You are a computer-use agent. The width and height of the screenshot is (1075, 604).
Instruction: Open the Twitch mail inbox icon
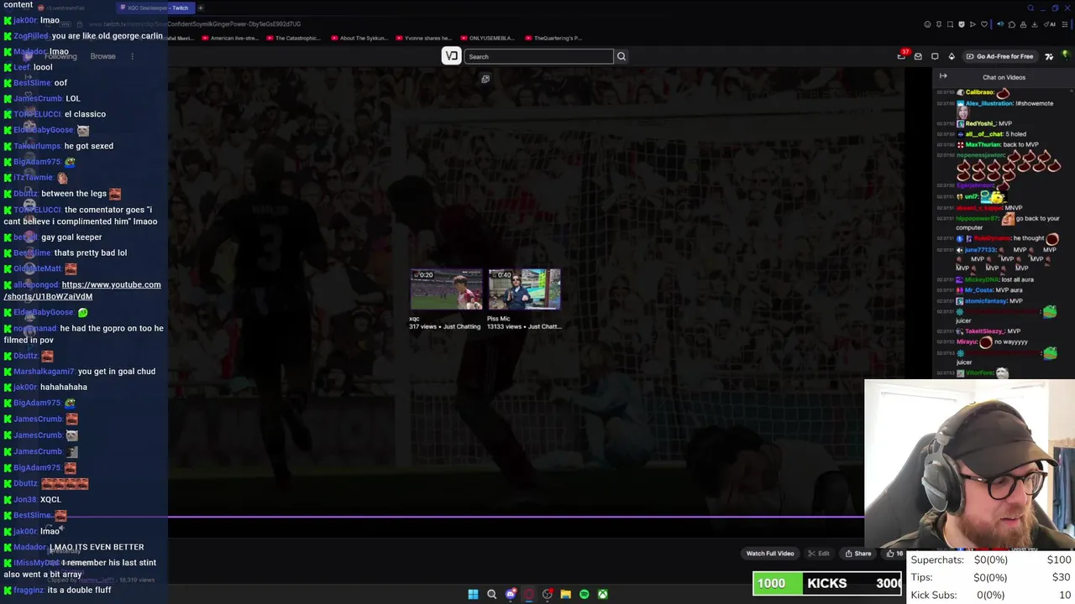tap(918, 56)
